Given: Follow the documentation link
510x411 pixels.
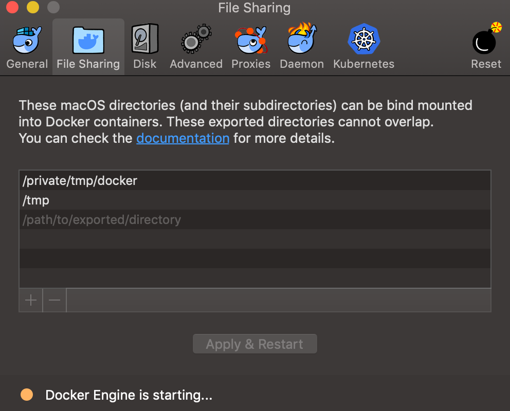Looking at the screenshot, I should pyautogui.click(x=183, y=138).
